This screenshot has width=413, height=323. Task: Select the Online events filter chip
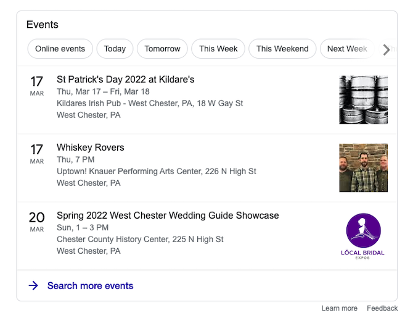tap(60, 49)
